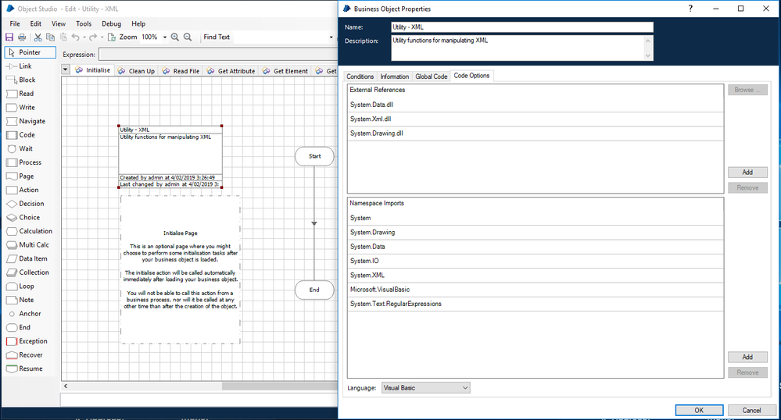Click Add beside External References
Viewport: 781px width, 420px height.
(x=747, y=173)
